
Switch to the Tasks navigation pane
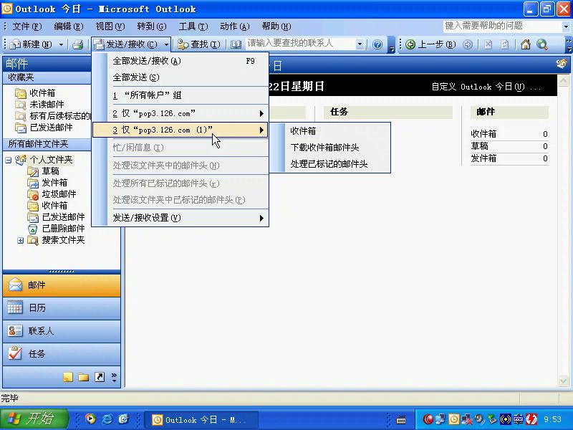click(62, 354)
